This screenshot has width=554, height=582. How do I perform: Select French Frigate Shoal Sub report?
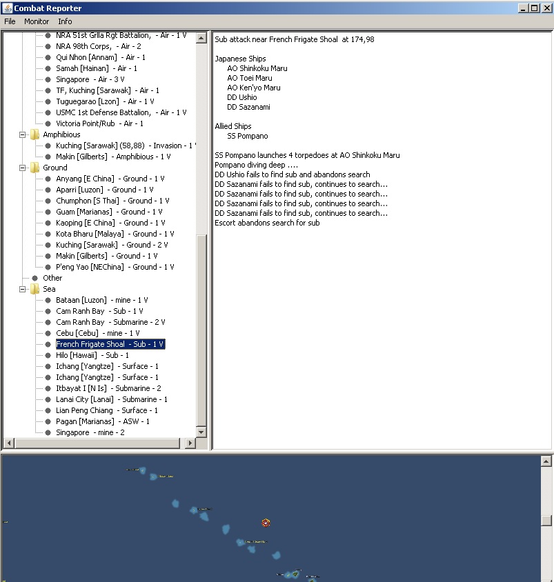[110, 344]
